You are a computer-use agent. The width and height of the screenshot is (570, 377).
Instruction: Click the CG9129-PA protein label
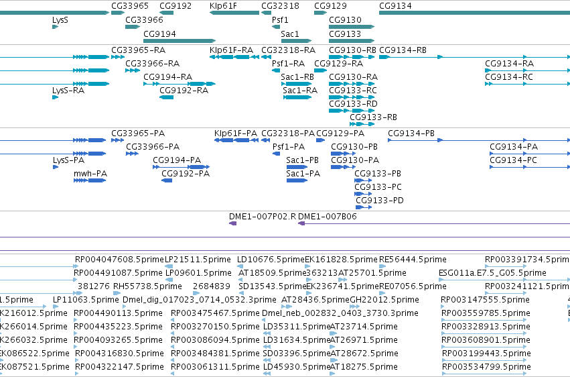[x=340, y=133]
